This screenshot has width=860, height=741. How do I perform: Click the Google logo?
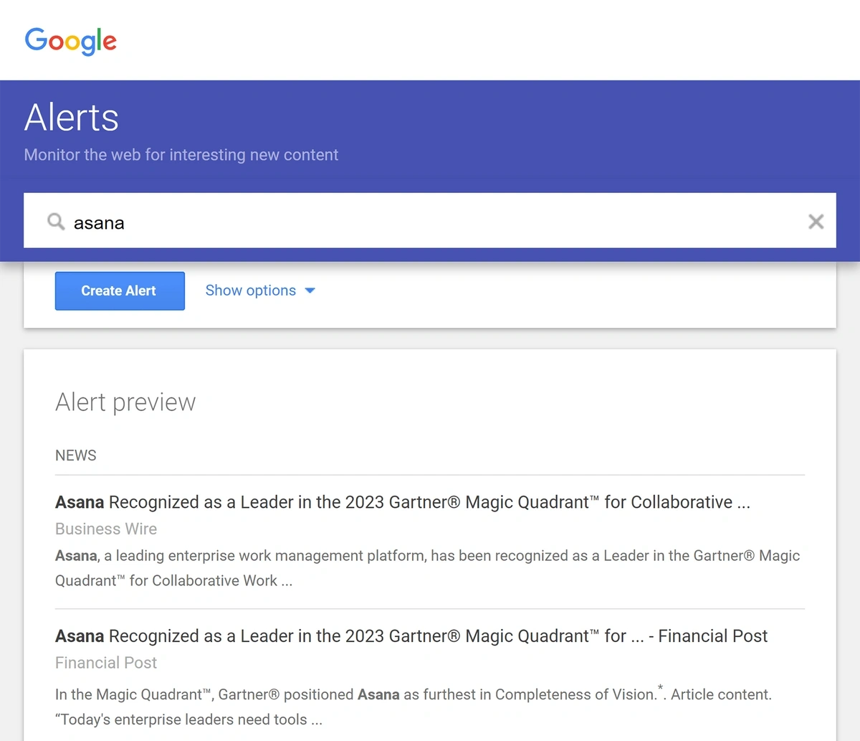click(x=70, y=42)
